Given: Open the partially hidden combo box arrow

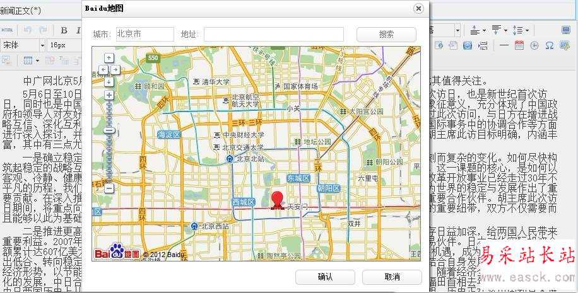Looking at the screenshot, I should coord(457,30).
